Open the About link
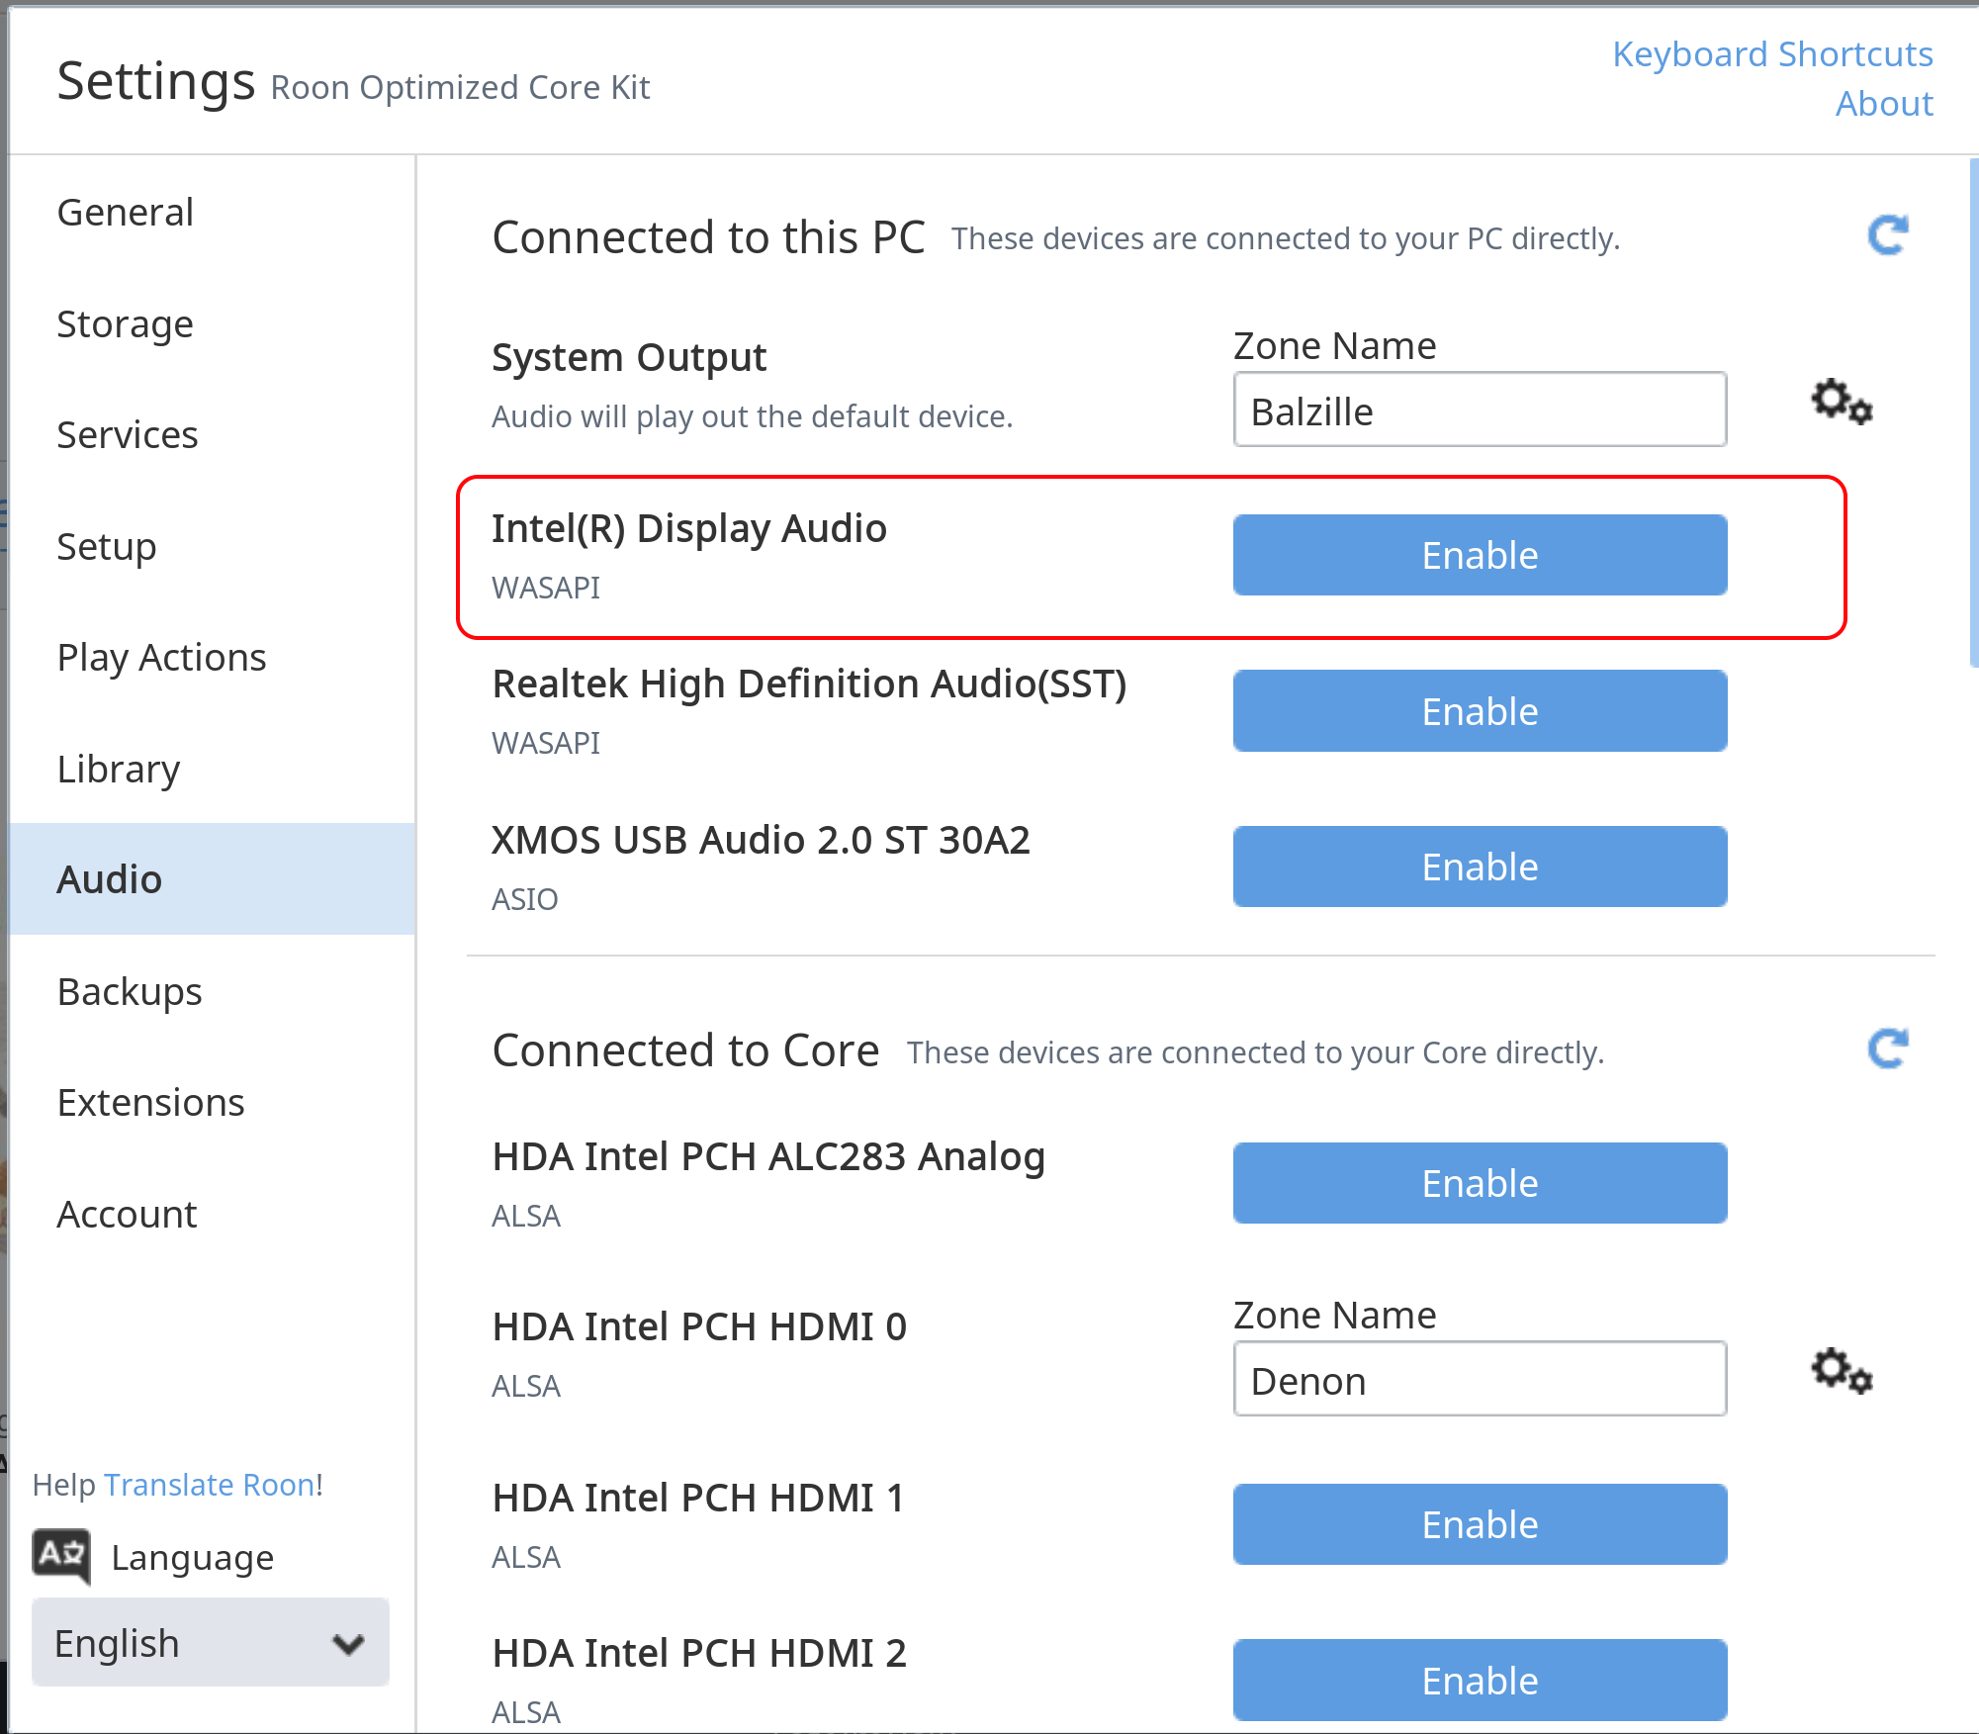The height and width of the screenshot is (1734, 1979). pos(1884,103)
